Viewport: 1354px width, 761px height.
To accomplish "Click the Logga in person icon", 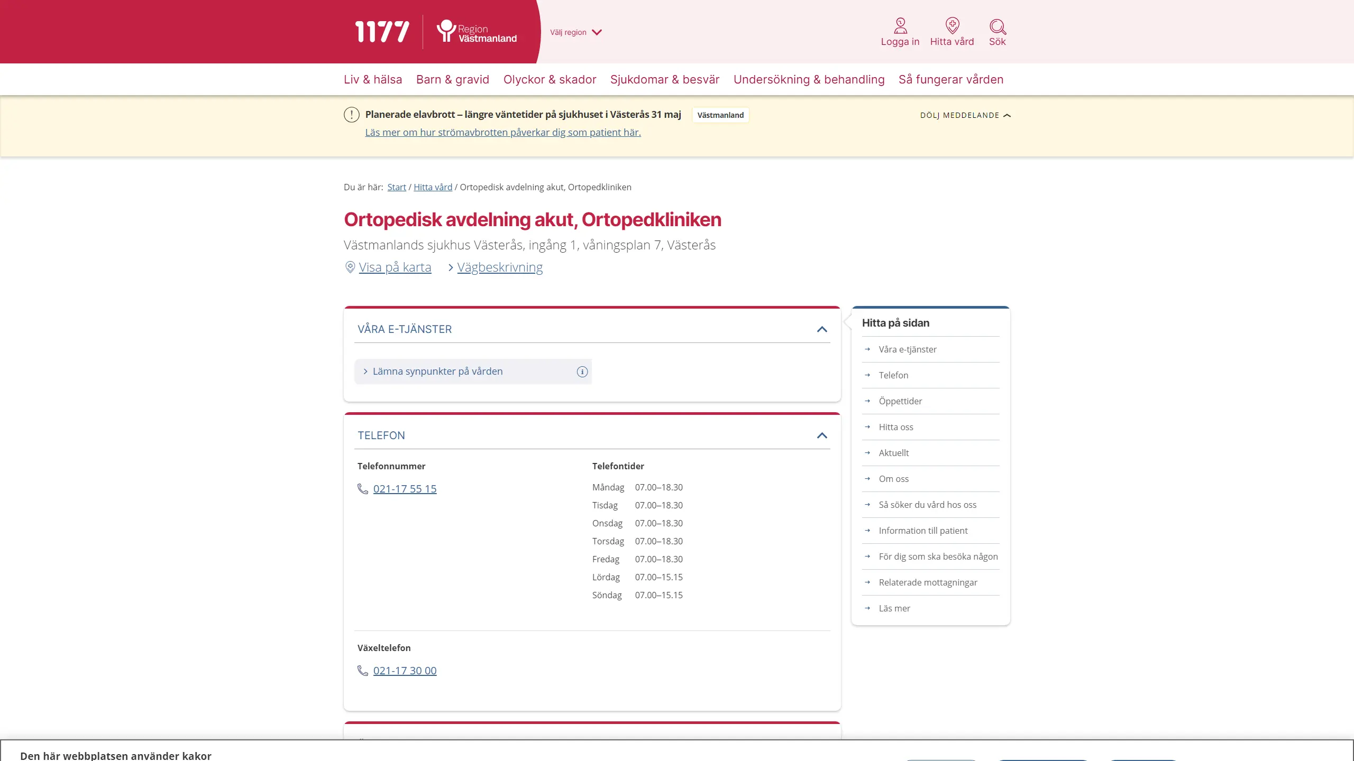I will coord(900,25).
